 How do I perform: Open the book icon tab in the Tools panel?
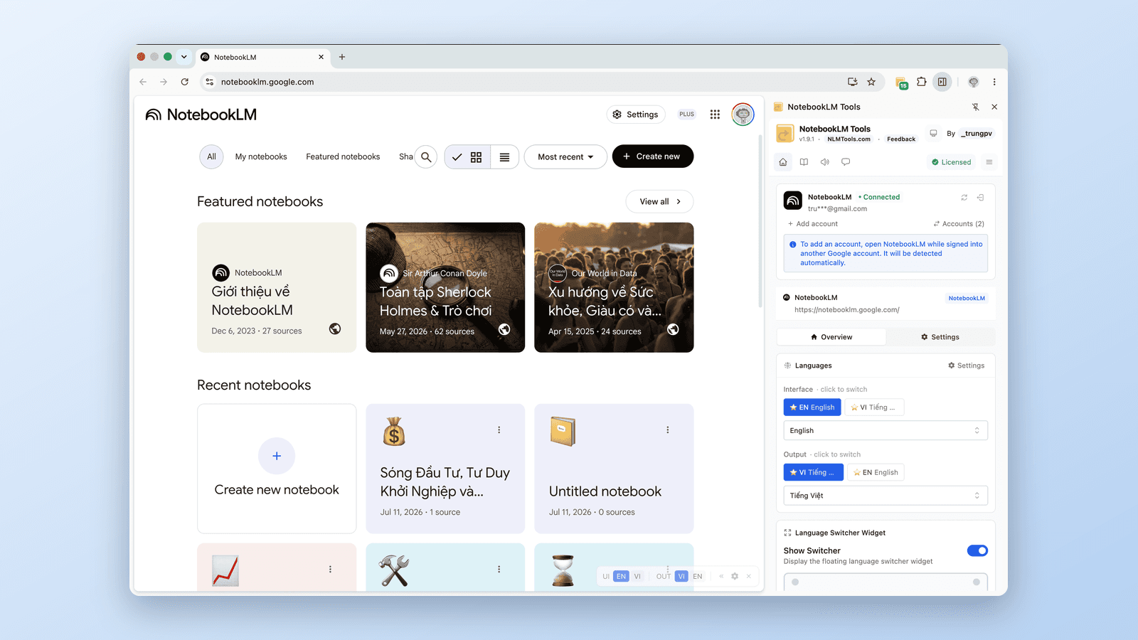tap(804, 162)
